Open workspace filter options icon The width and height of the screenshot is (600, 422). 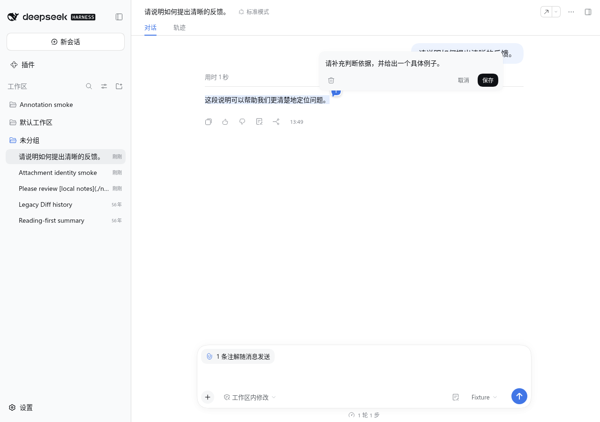pyautogui.click(x=104, y=86)
